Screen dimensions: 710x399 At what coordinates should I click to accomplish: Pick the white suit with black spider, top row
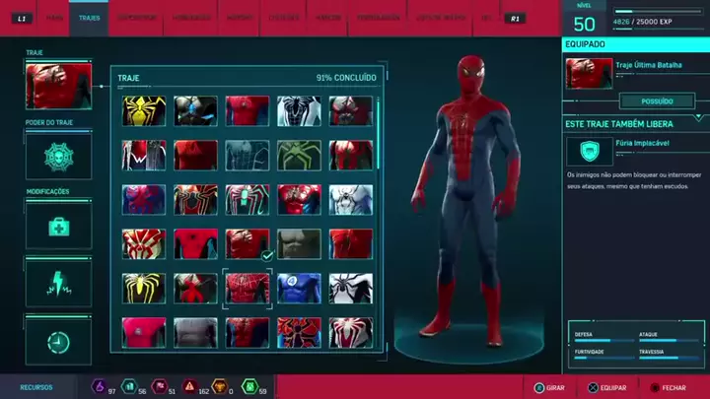299,110
